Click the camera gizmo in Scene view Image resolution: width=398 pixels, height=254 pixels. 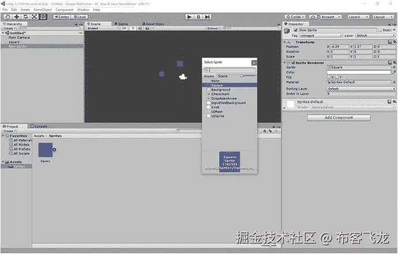point(183,77)
